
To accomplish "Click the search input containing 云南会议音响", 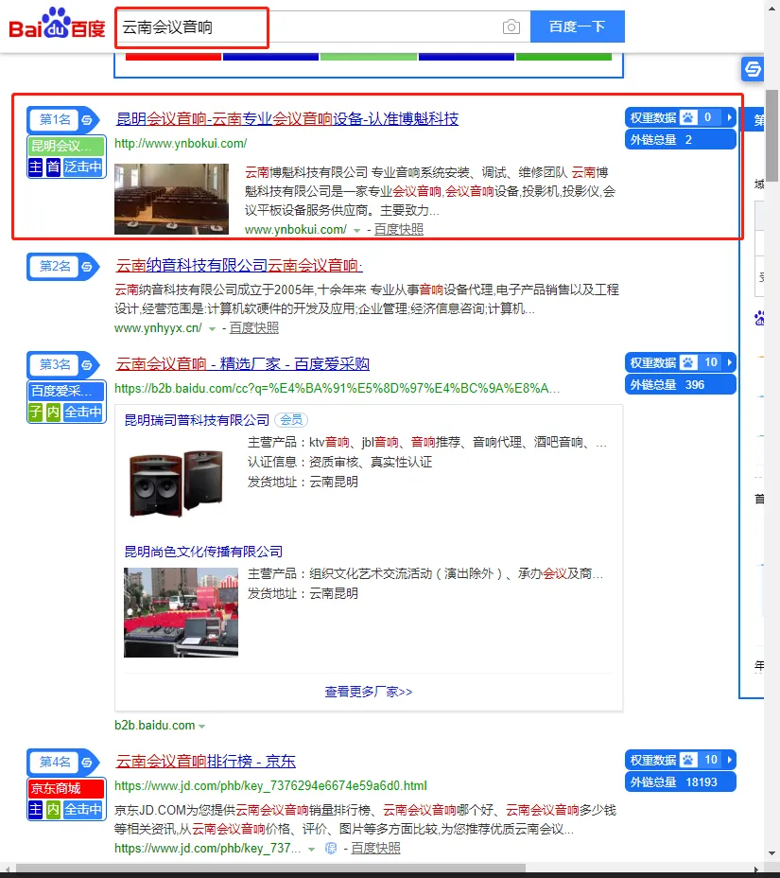I will tap(303, 27).
